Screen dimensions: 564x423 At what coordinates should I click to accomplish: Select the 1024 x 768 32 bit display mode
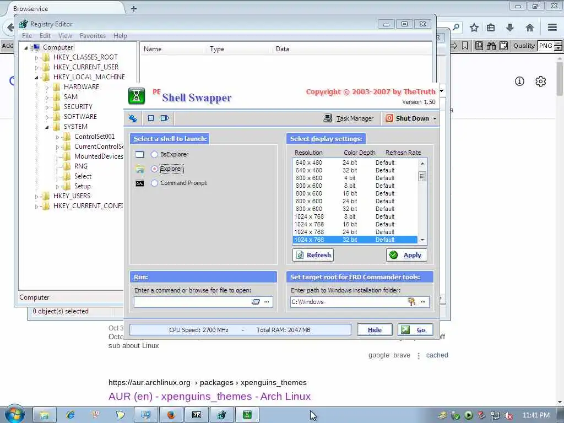355,240
